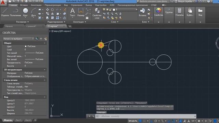Open the Вставка ribbon tab
This screenshot has width=219, height=123.
[24, 5]
